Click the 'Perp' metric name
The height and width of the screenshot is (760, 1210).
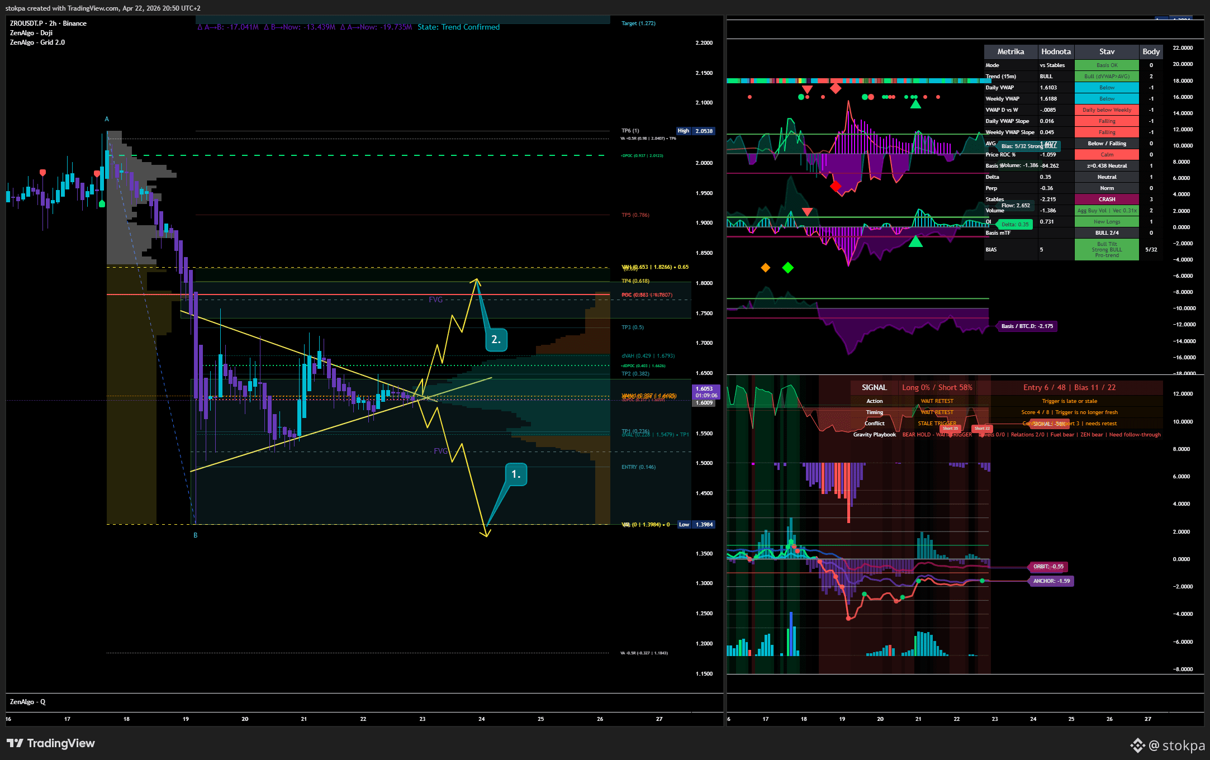(x=991, y=188)
